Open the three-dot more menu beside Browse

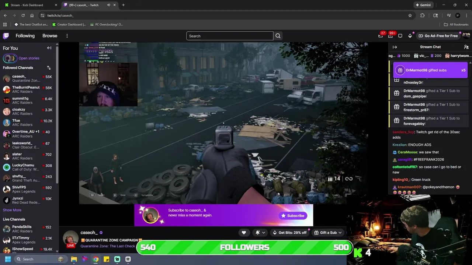(67, 36)
